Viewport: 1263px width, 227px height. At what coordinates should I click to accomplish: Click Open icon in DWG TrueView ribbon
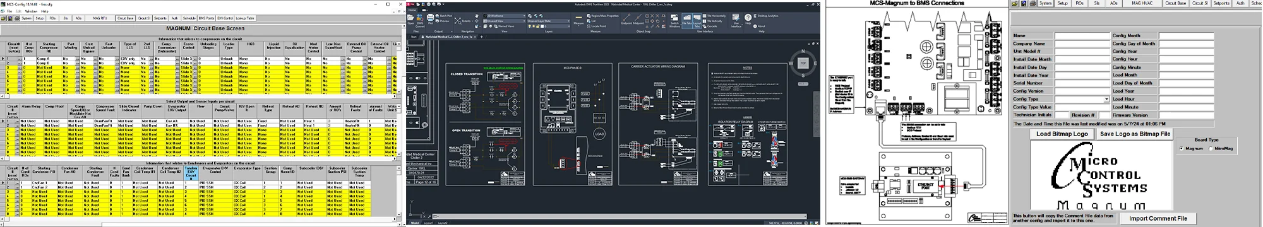[410, 19]
